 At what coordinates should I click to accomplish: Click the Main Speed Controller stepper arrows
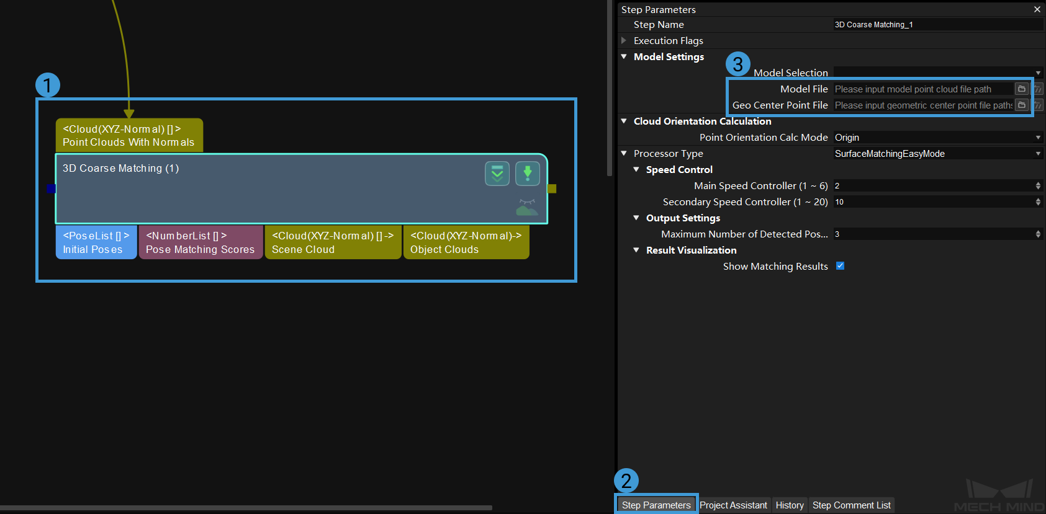pos(1038,186)
